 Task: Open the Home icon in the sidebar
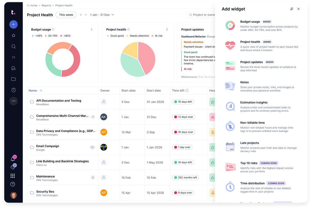(x=13, y=35)
